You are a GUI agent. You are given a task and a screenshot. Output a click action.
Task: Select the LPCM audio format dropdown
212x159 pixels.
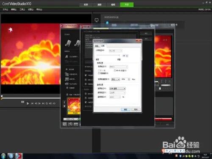click(x=117, y=89)
